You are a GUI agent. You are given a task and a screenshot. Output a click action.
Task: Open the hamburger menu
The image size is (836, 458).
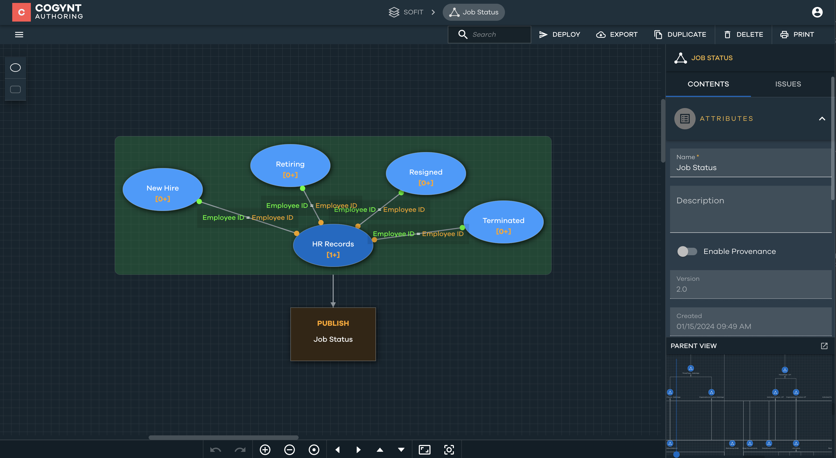pyautogui.click(x=19, y=34)
